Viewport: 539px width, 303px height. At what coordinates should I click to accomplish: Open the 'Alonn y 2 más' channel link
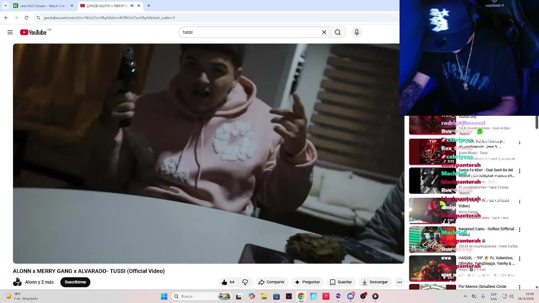point(39,282)
